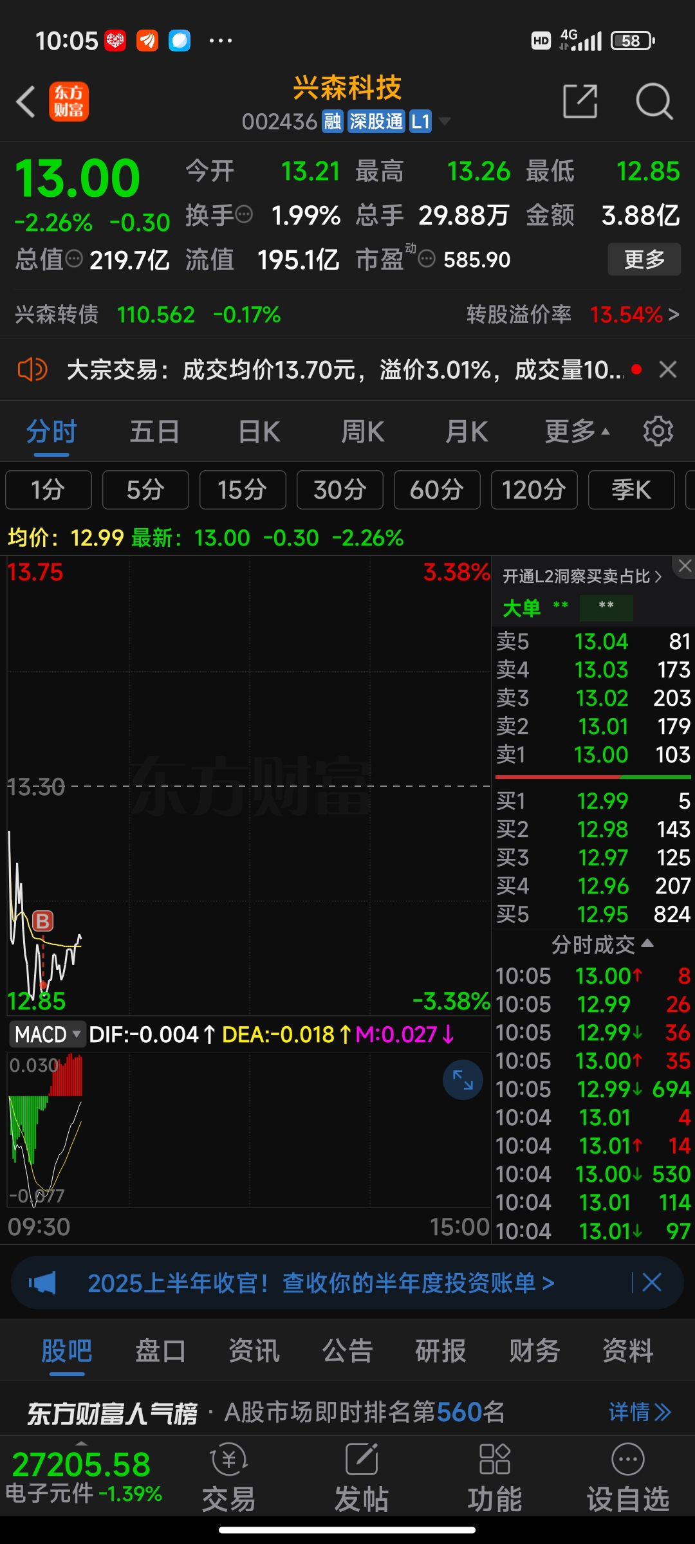The image size is (695, 1544).
Task: Open the 盘口 tab
Action: [x=160, y=1350]
